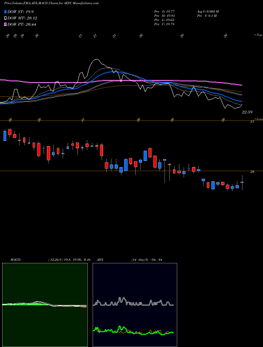This screenshot has height=347, width=263.
Task: Click the 'Pre C: 19.78' value
Action: [x=164, y=24]
